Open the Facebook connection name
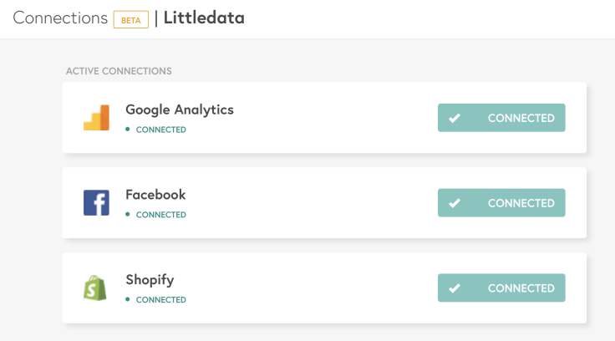The width and height of the screenshot is (615, 341). coord(155,195)
